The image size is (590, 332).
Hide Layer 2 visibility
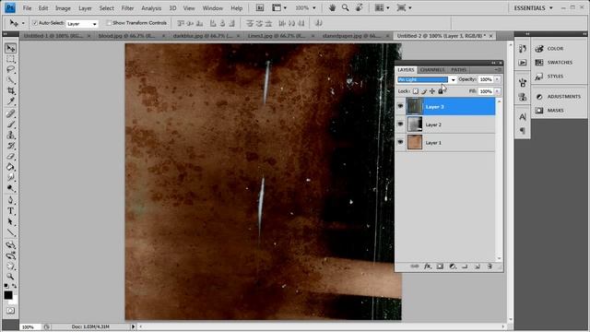(400, 125)
